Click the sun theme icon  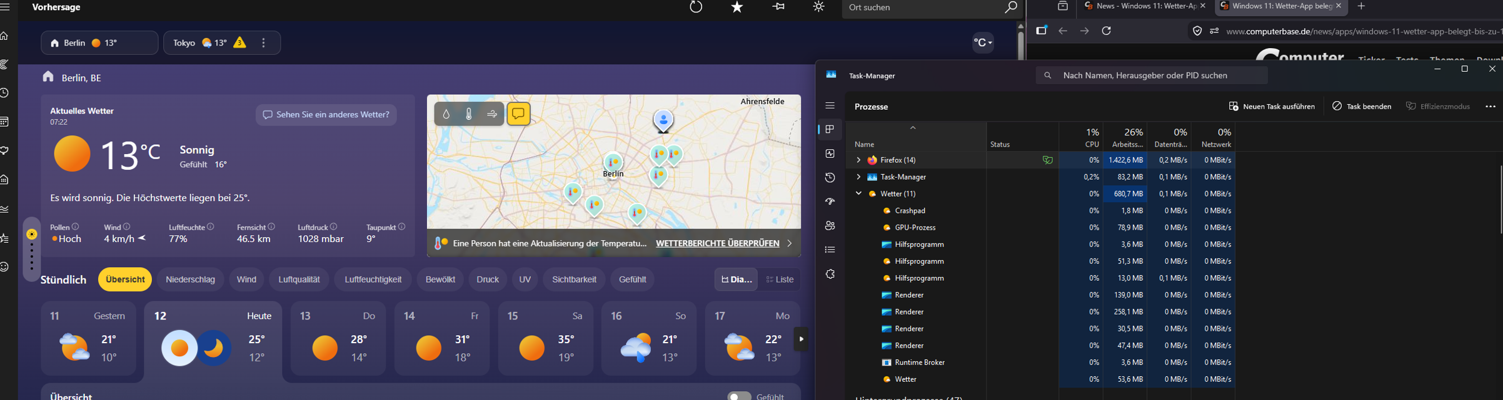click(x=818, y=7)
